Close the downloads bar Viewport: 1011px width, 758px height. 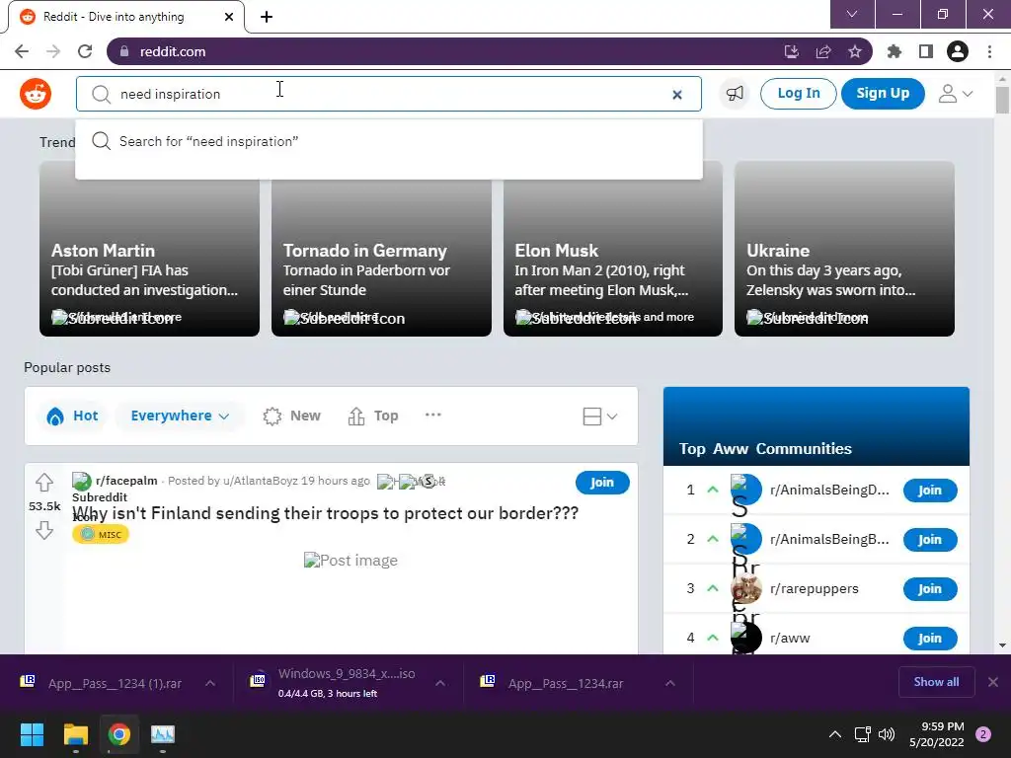coord(993,682)
